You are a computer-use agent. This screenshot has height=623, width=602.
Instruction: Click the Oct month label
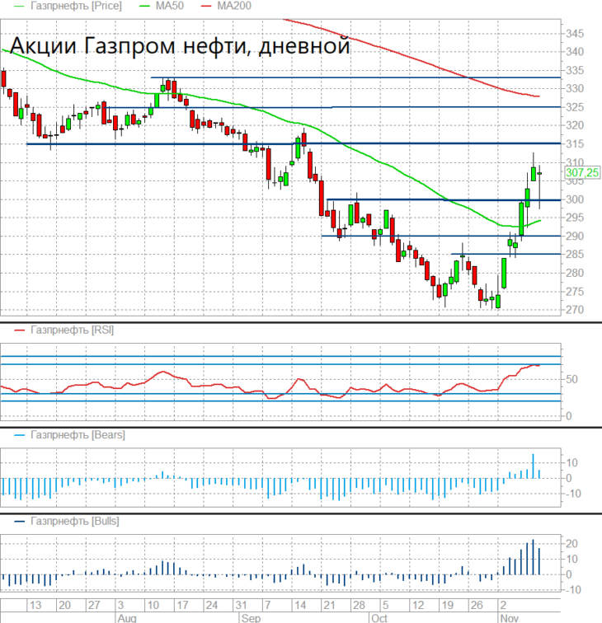point(379,618)
